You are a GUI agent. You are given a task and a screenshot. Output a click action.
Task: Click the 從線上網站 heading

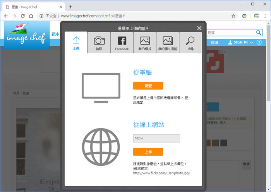[x=149, y=125]
